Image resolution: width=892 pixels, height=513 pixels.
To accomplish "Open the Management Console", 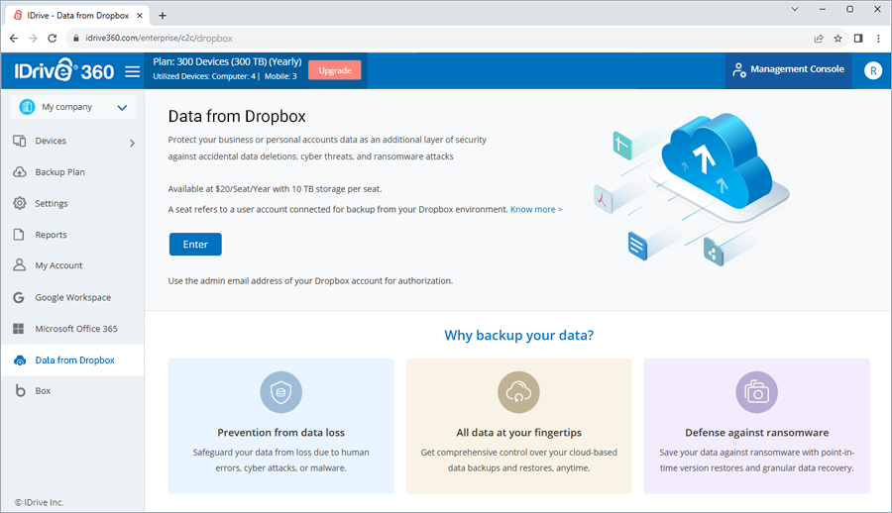I will 789,69.
